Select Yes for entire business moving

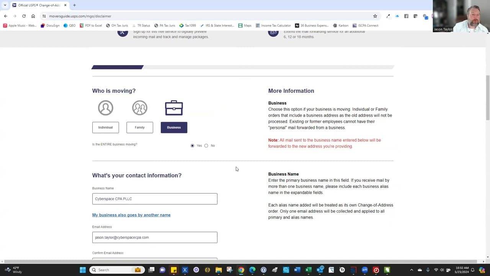[193, 146]
